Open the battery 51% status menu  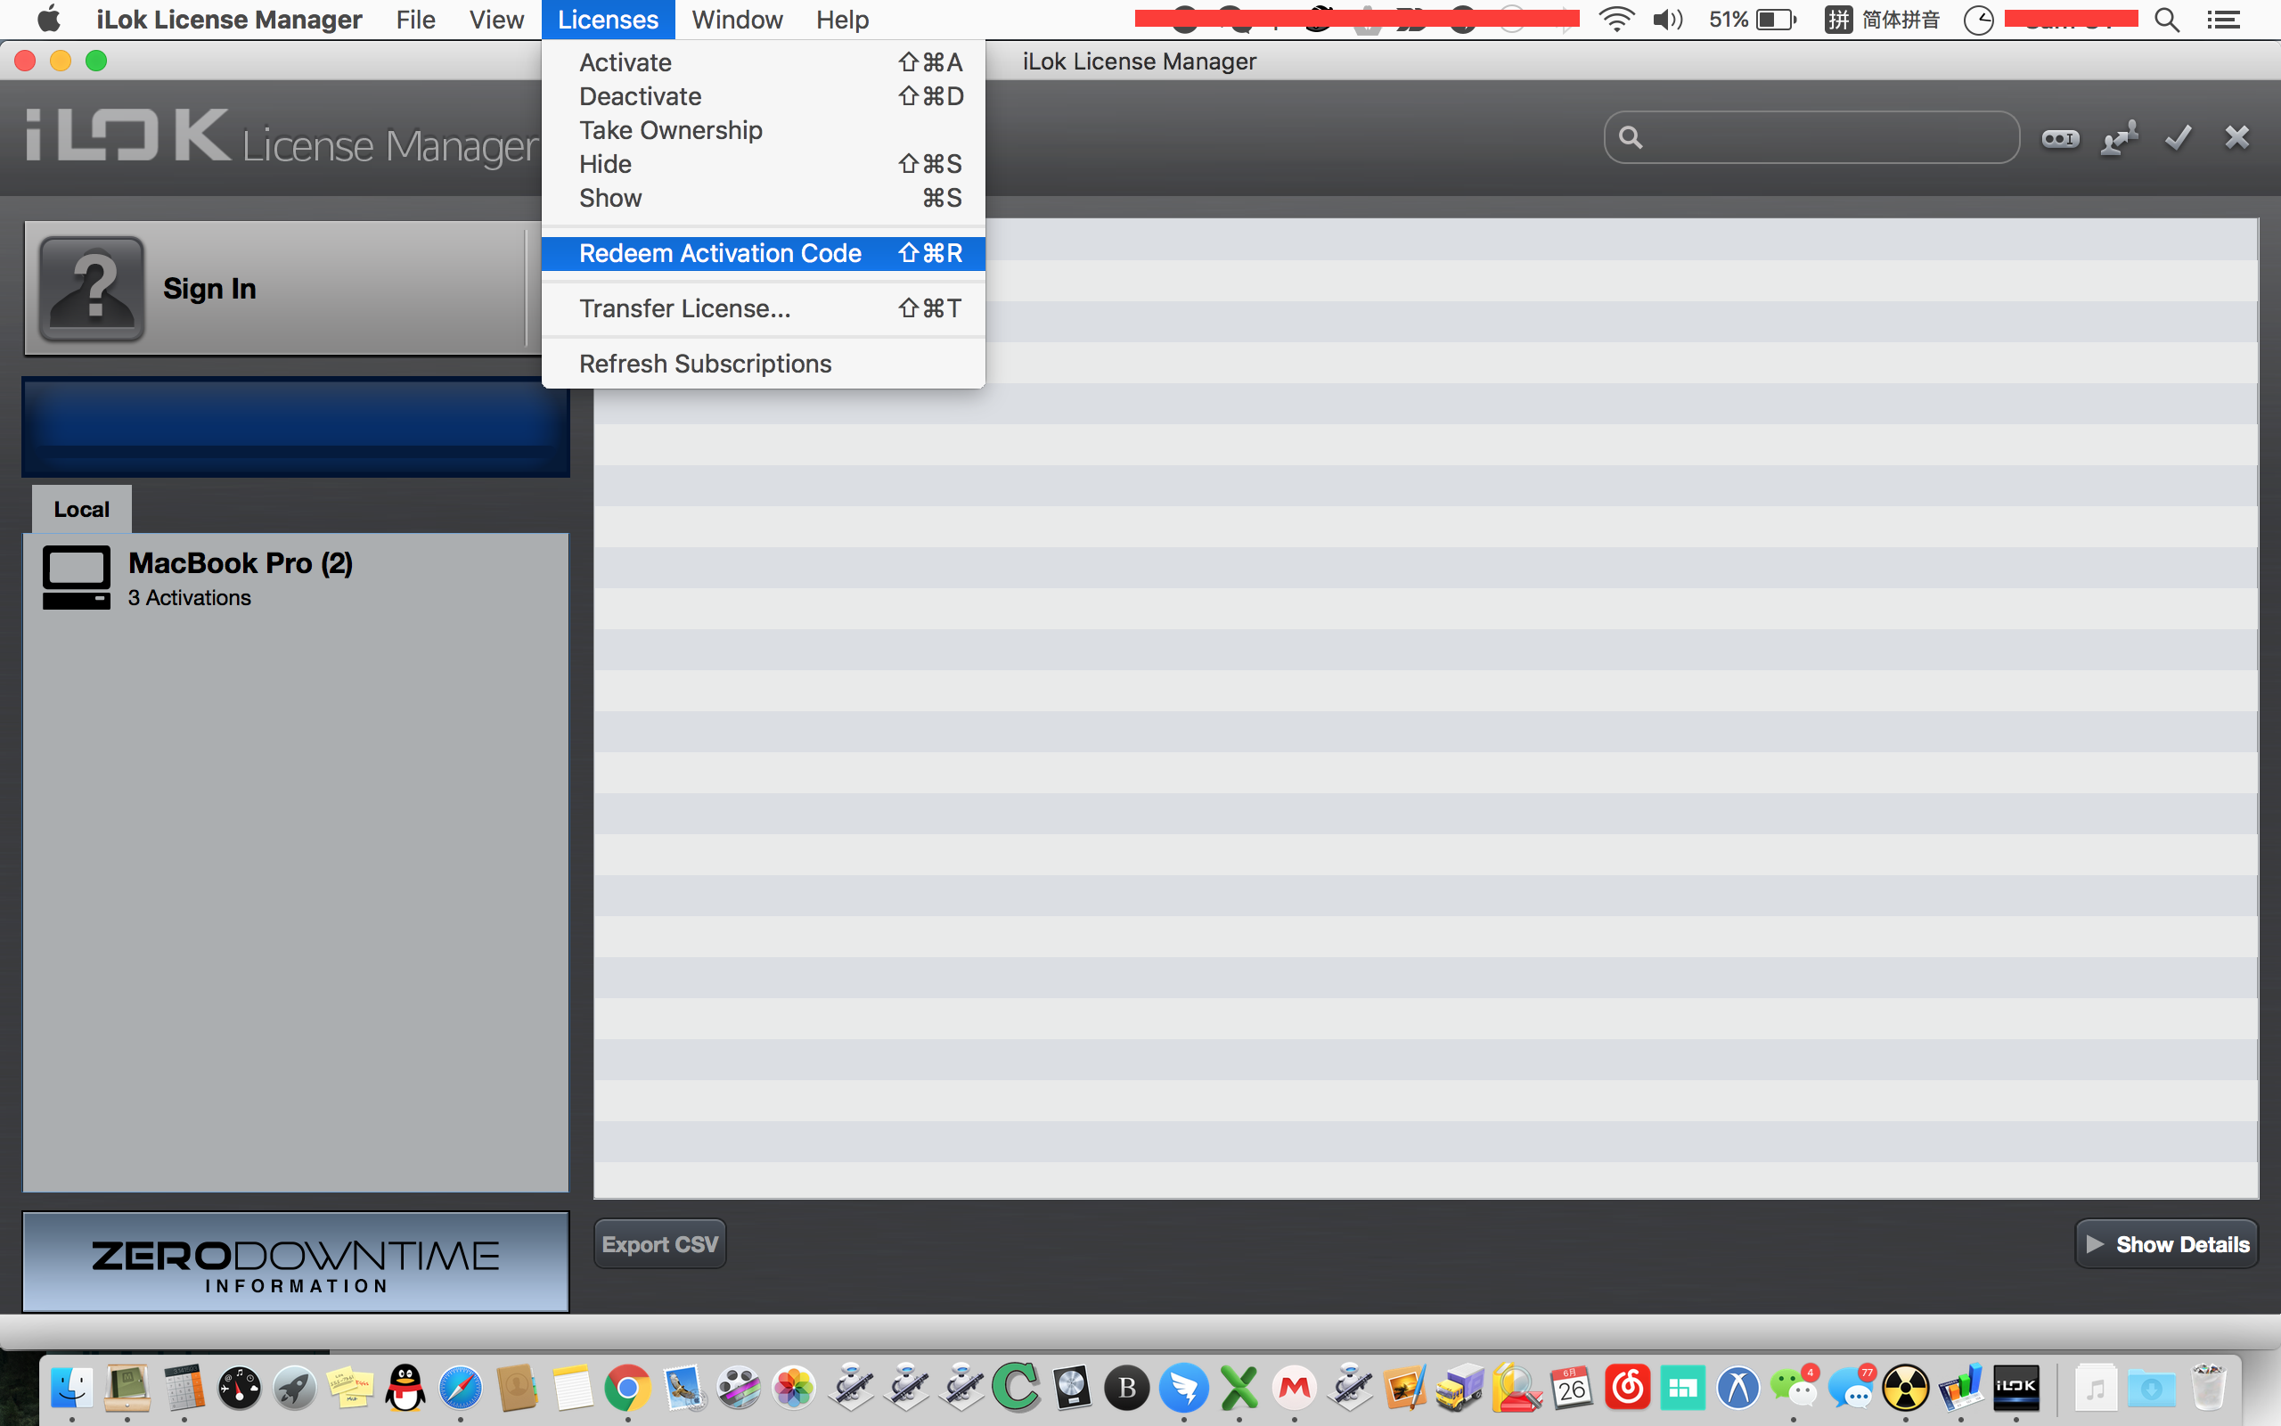[1753, 20]
